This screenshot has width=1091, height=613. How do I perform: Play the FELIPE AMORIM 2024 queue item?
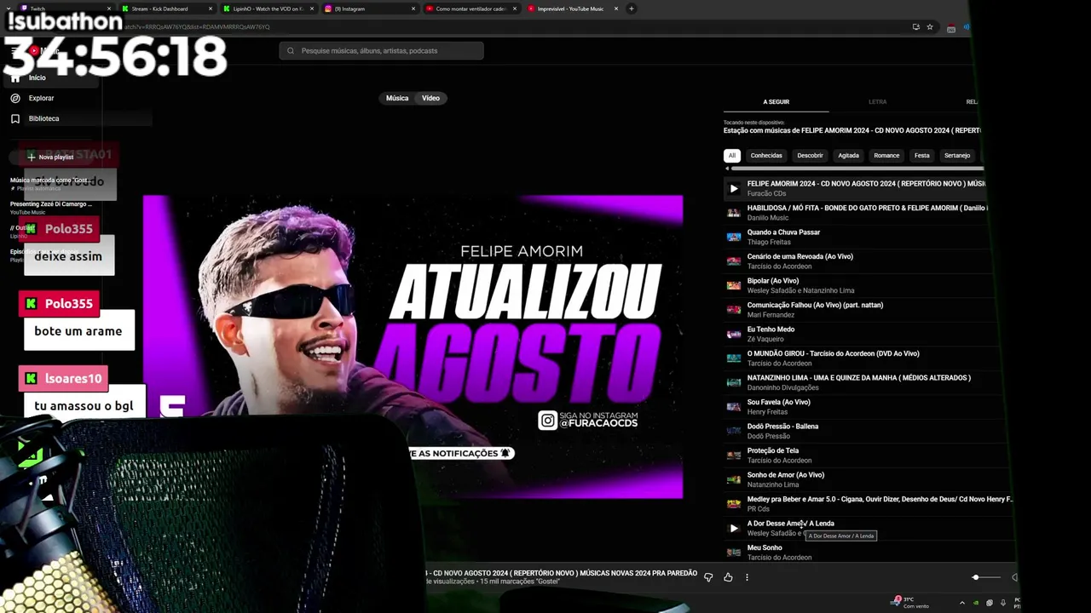coord(733,188)
